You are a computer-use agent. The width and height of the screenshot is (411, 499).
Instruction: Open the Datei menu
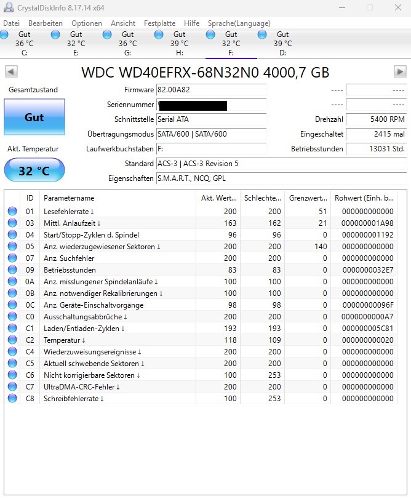[x=12, y=23]
